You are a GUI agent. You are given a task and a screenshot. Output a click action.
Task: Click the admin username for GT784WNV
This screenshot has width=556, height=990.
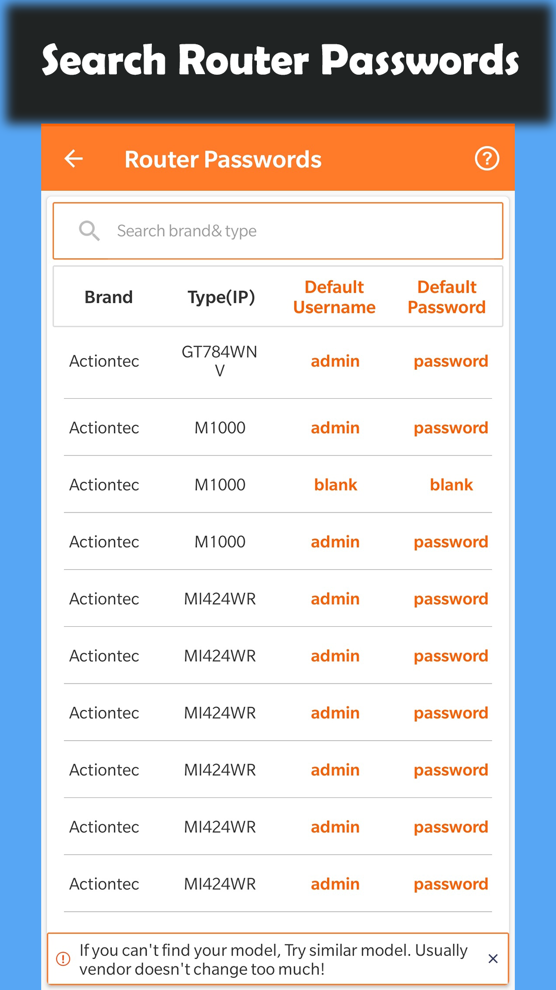(x=335, y=361)
